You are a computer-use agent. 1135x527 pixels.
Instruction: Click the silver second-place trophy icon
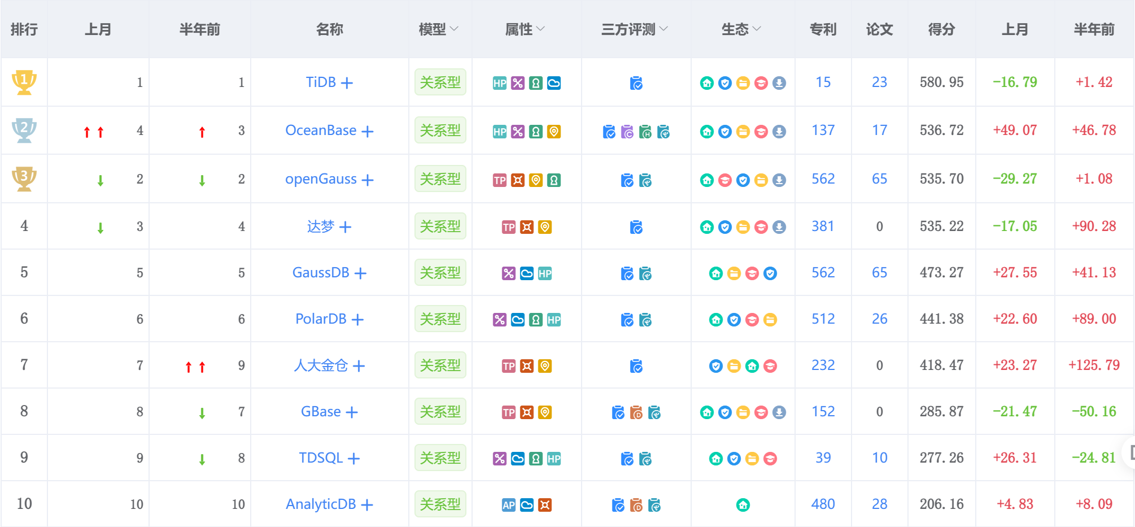pos(24,130)
